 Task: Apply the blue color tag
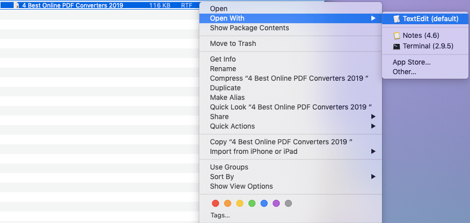click(x=264, y=203)
